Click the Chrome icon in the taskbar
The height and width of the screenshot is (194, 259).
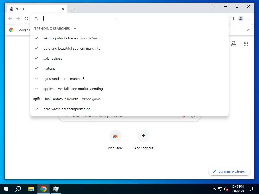pos(44,189)
